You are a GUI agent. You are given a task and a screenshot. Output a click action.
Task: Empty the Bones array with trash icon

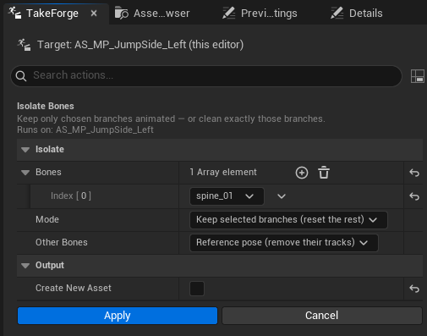point(324,173)
